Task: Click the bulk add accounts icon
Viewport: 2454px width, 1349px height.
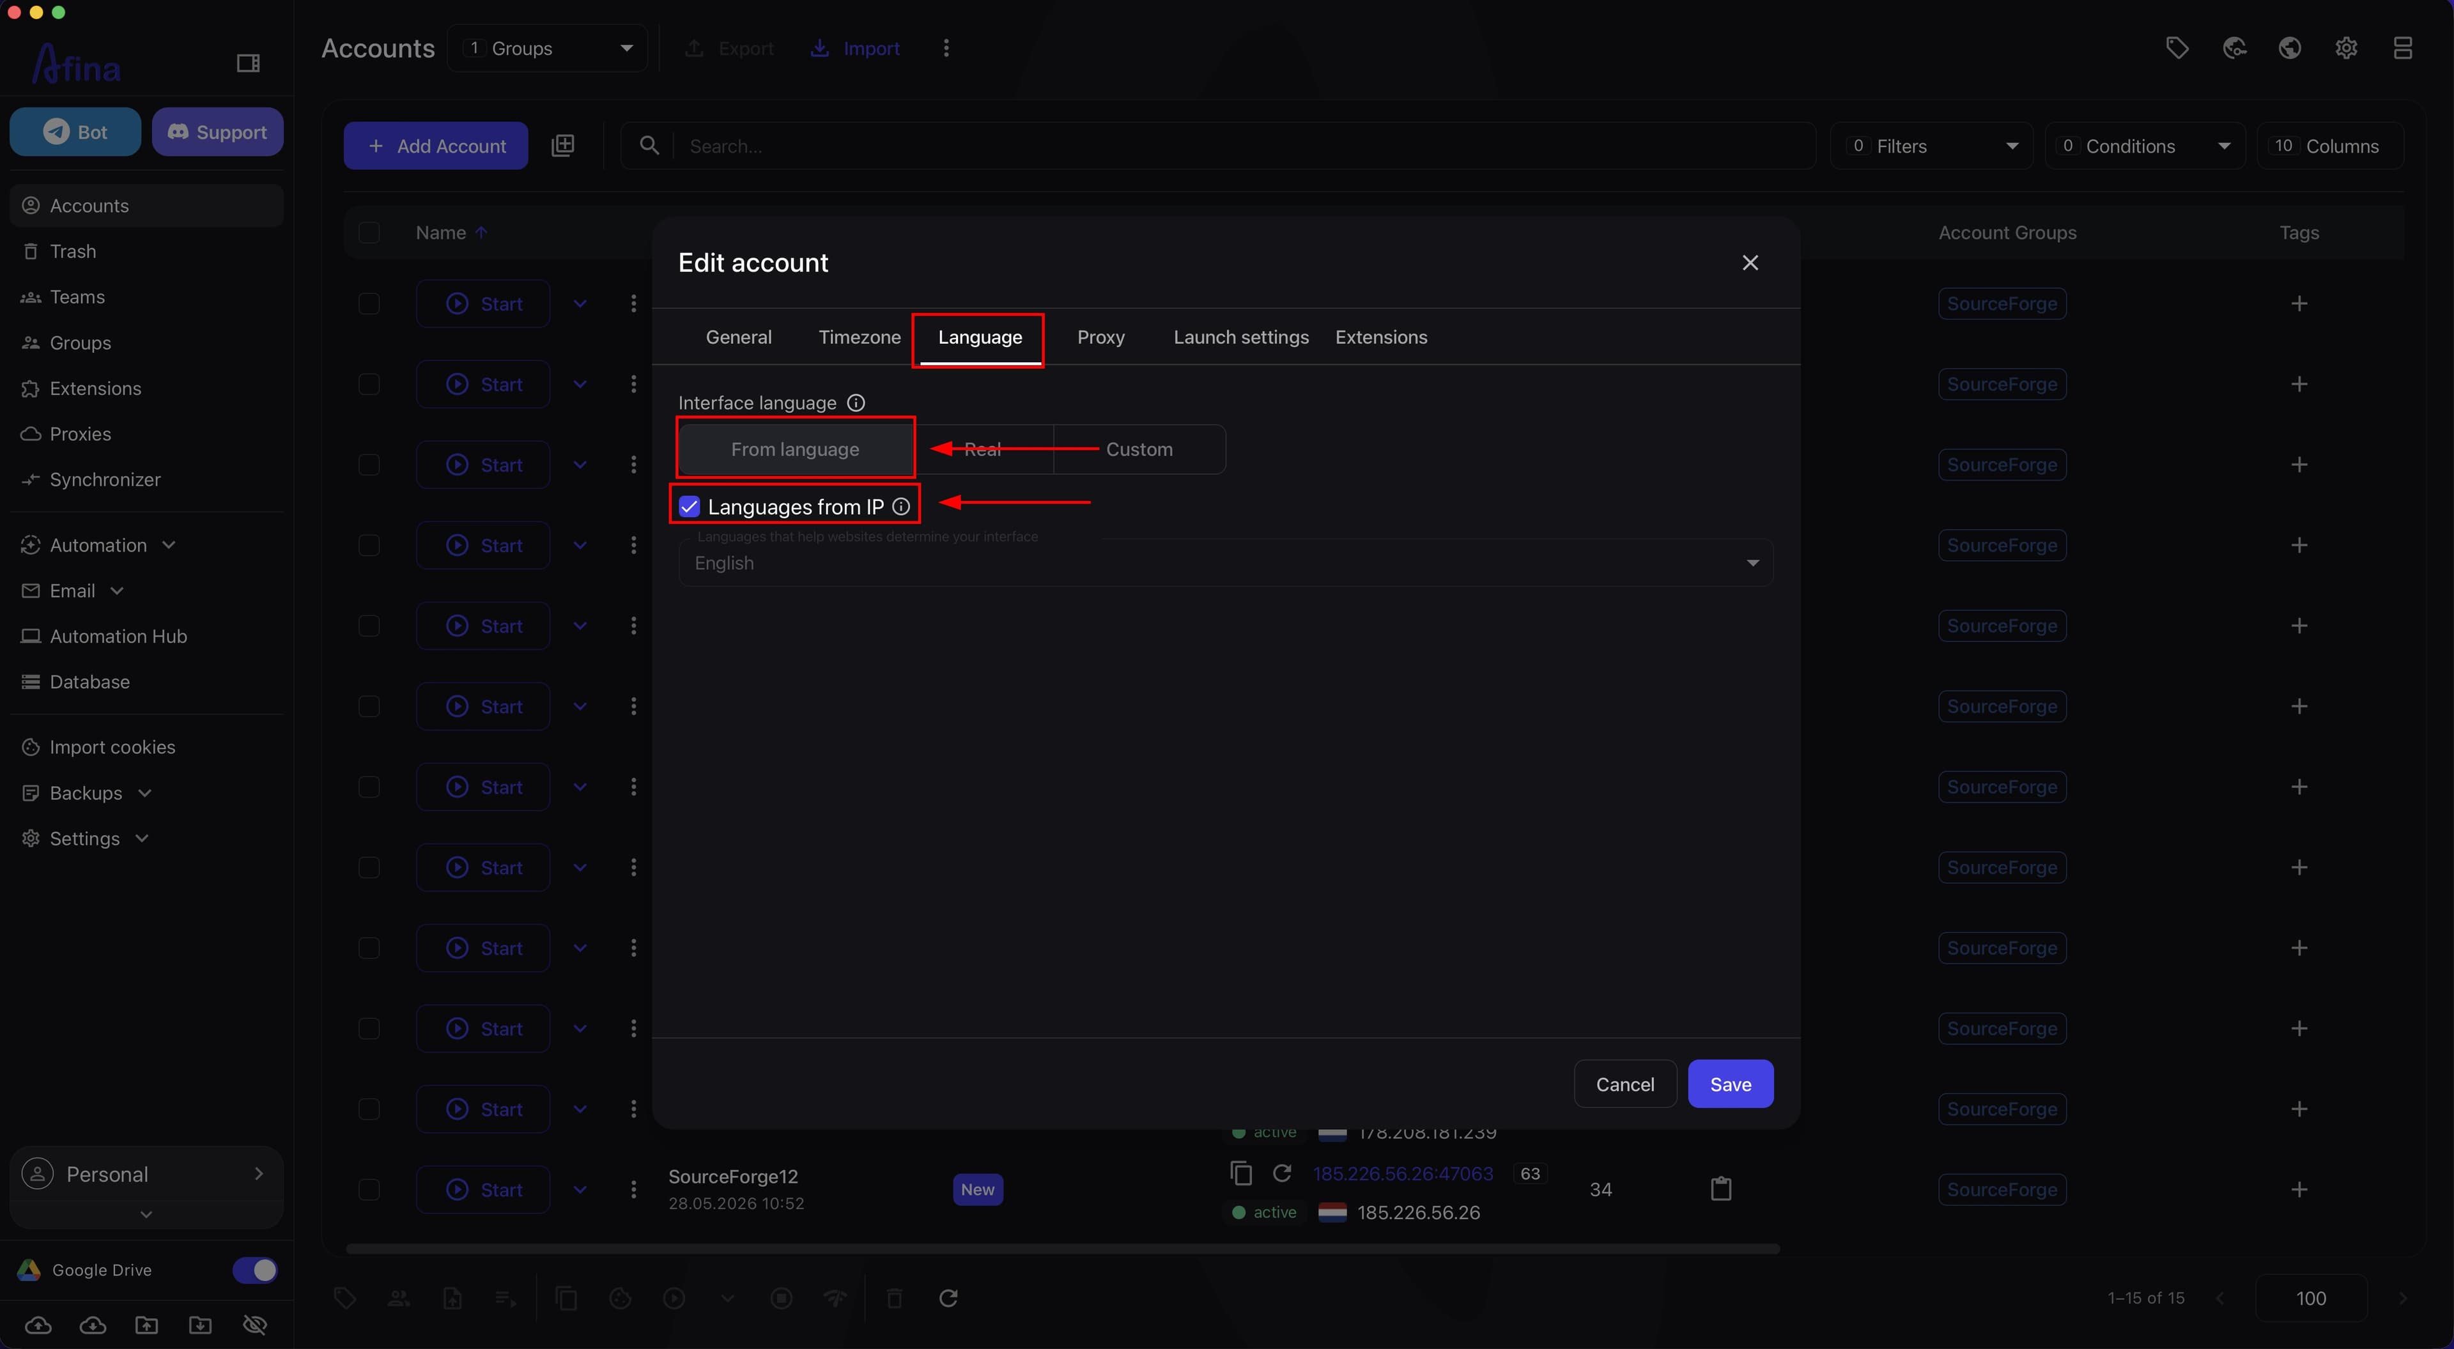Action: pos(563,145)
